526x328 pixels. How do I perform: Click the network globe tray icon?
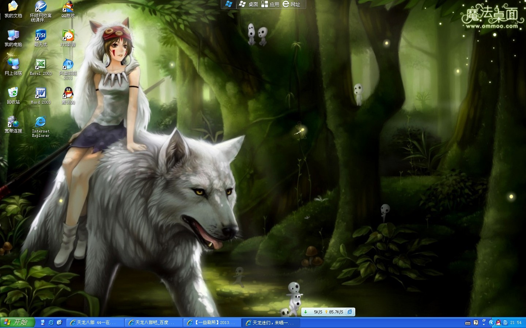coord(505,323)
